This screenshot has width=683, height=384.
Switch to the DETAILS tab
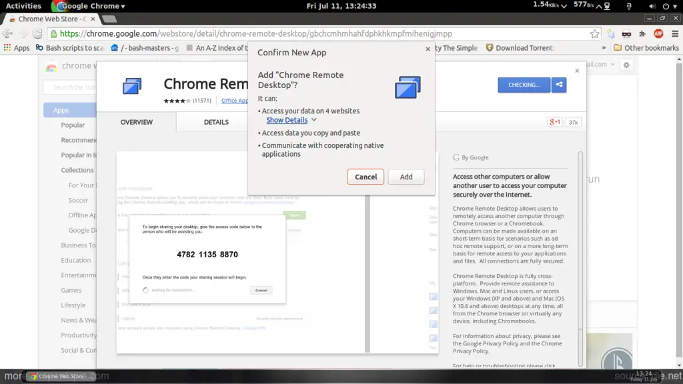[216, 122]
